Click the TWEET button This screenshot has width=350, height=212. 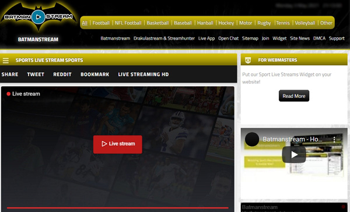pyautogui.click(x=36, y=75)
